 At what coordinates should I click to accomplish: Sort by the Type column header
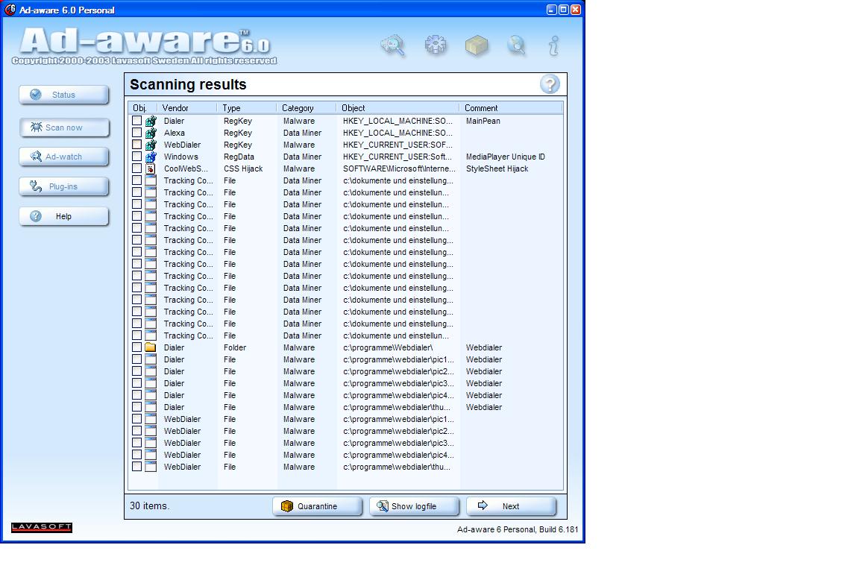click(x=247, y=107)
